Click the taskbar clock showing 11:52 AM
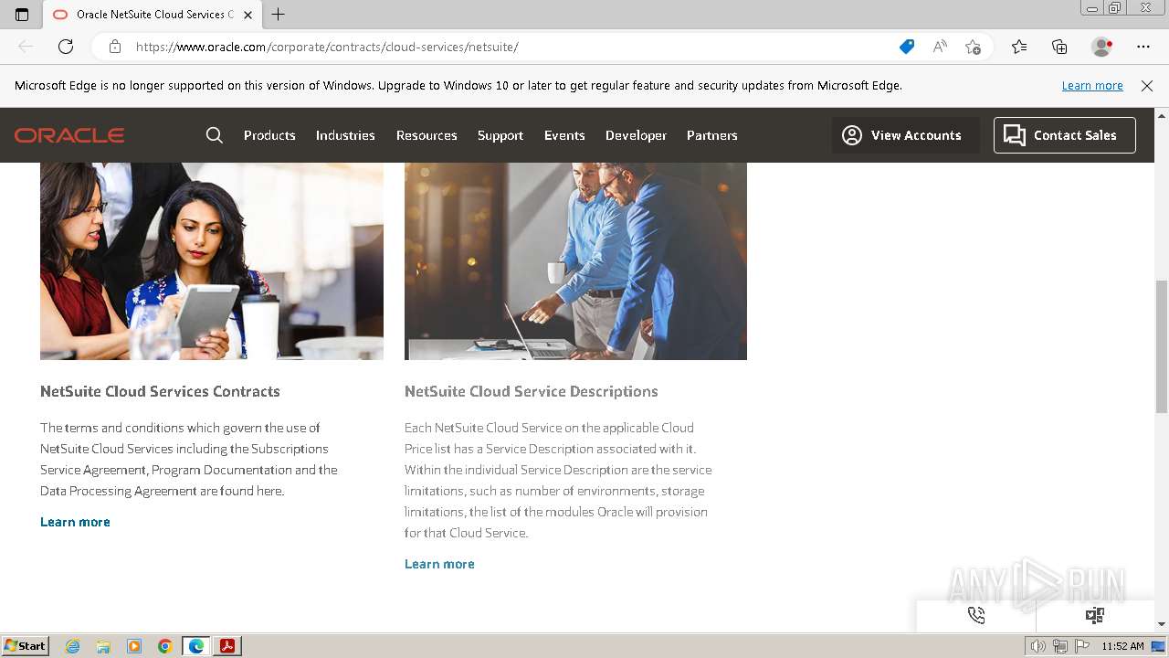 [1122, 646]
